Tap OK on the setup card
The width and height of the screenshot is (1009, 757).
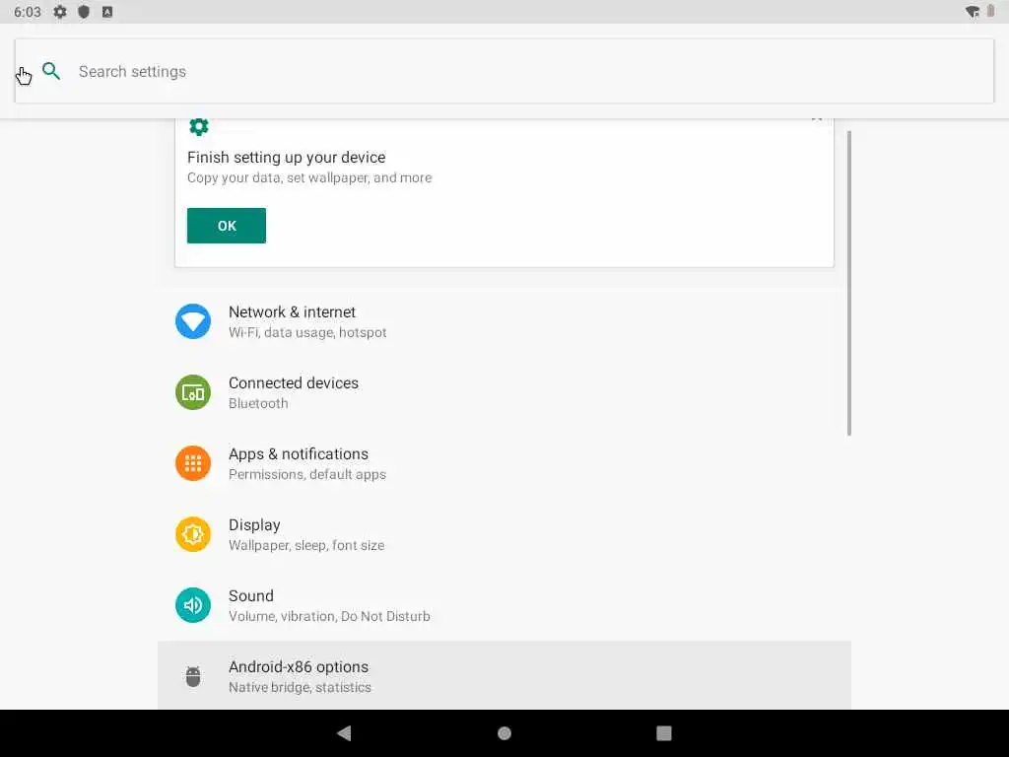pyautogui.click(x=227, y=226)
